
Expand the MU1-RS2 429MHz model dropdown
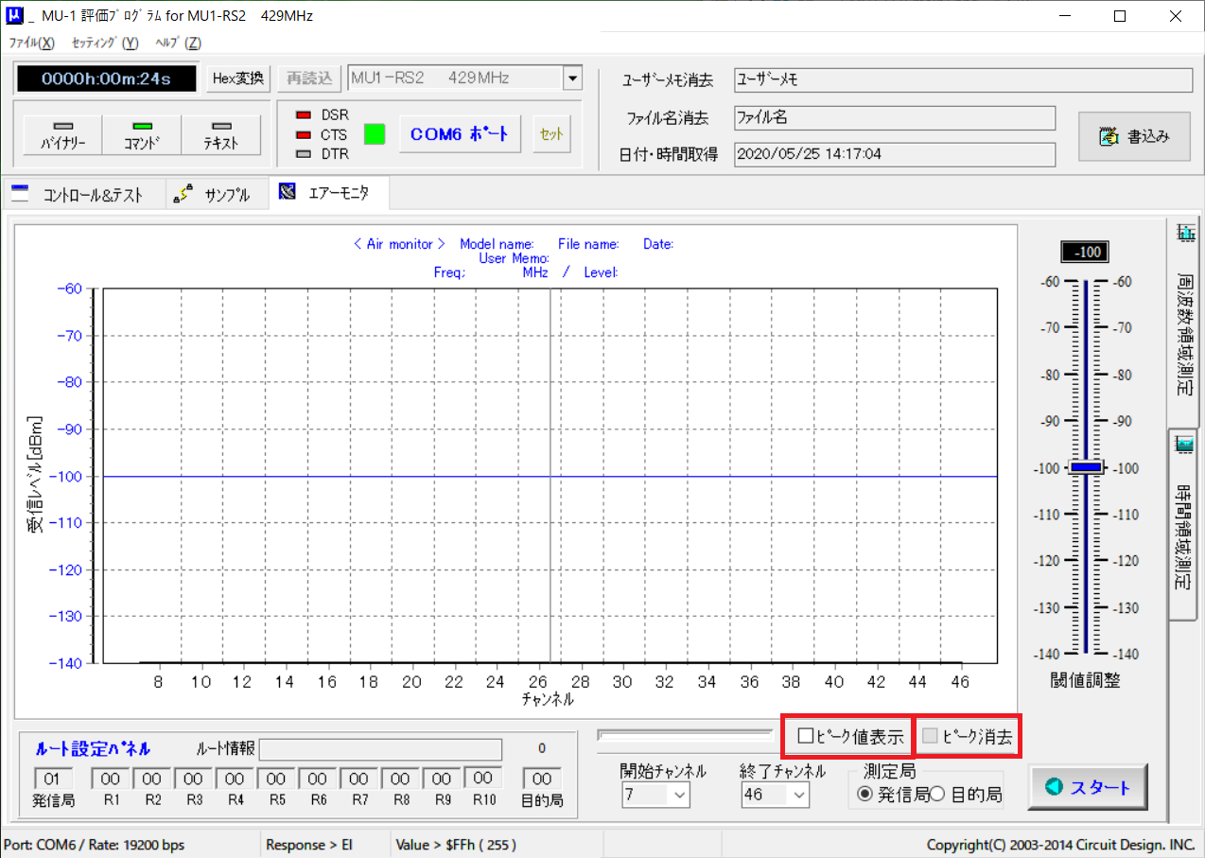click(572, 78)
